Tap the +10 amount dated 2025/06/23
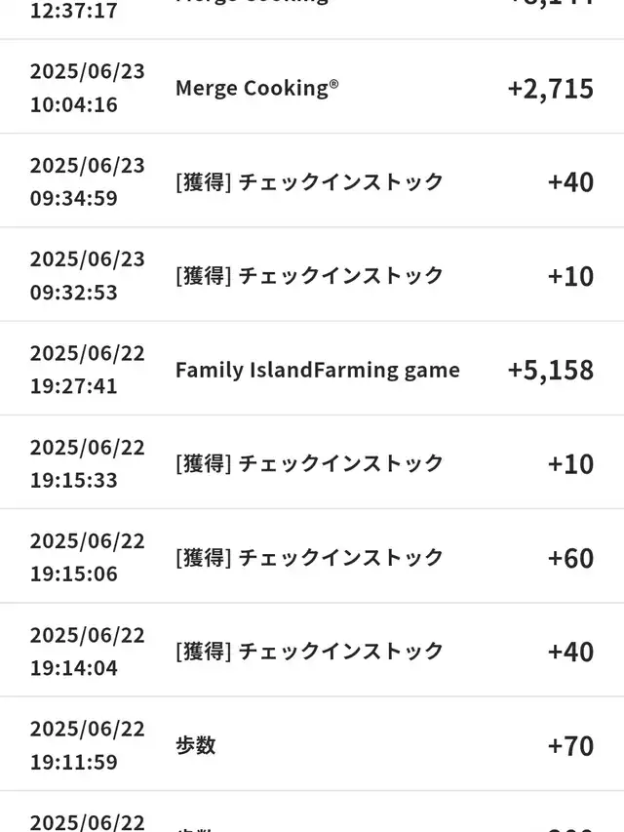 (x=570, y=276)
